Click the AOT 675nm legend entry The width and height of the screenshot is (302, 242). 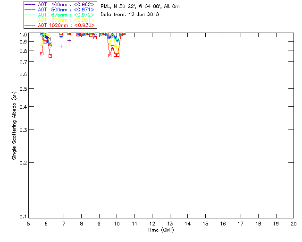coord(60,15)
